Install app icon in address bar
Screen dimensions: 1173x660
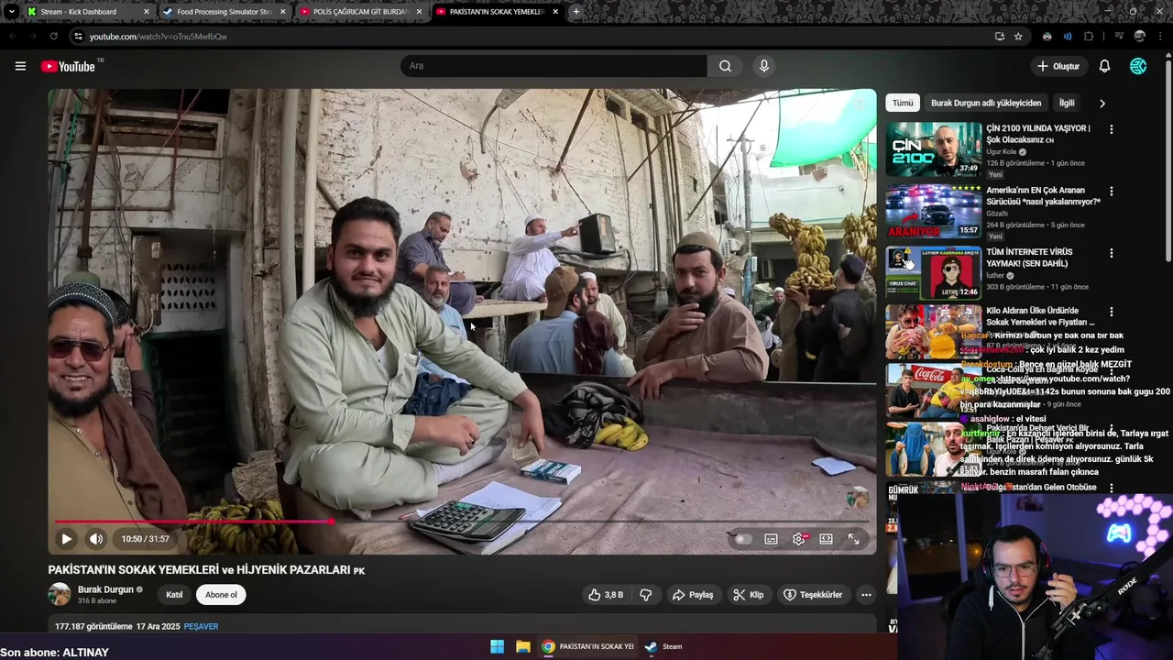point(999,37)
